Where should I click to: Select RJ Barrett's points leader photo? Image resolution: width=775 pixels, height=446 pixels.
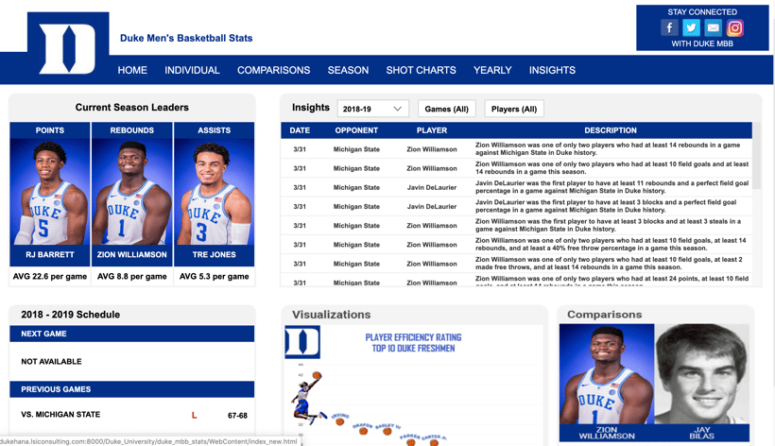[x=50, y=192]
